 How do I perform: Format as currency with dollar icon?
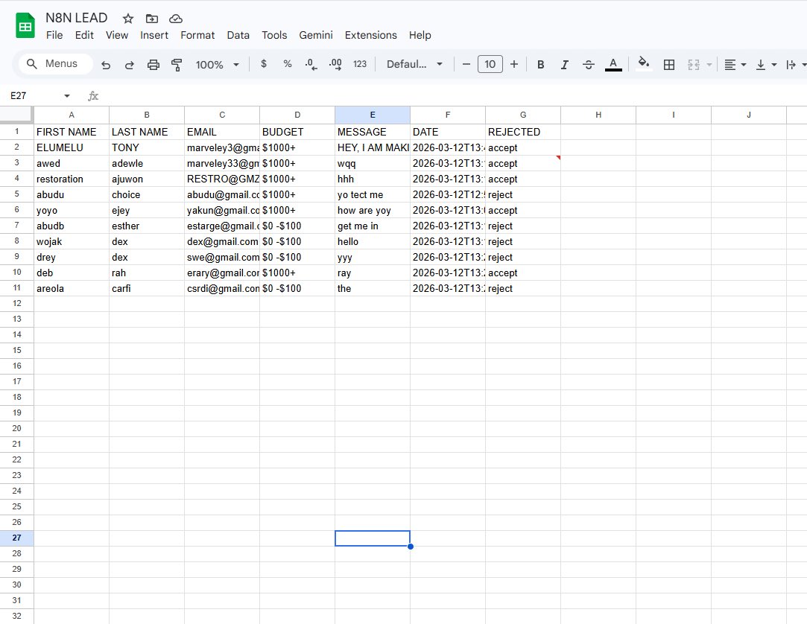coord(264,64)
